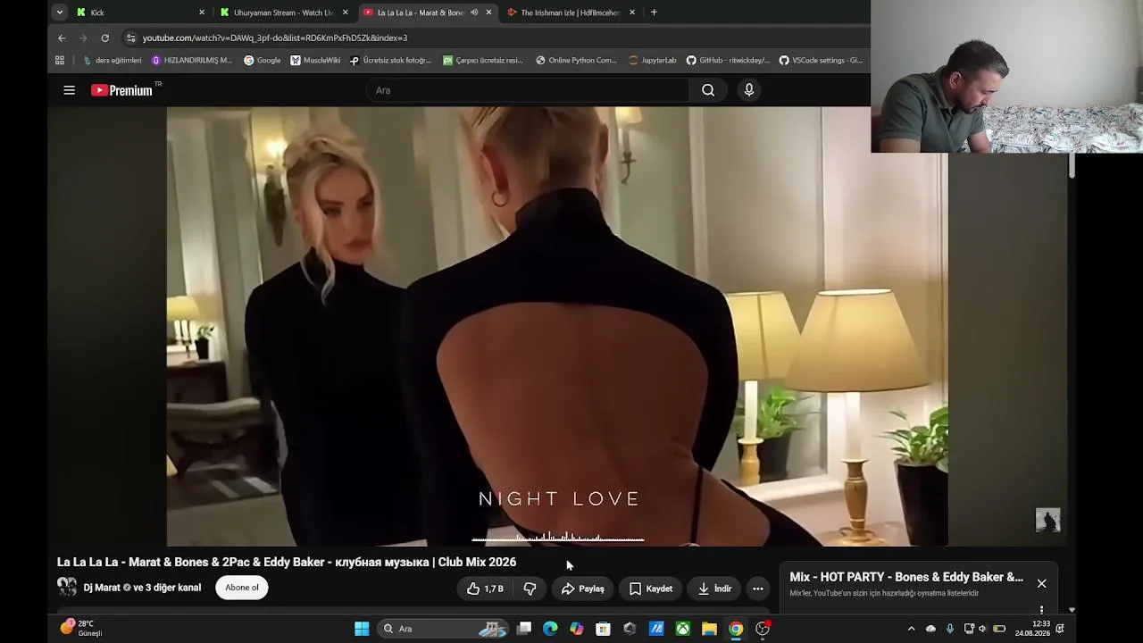Click the youtube.com address bar URL

click(x=275, y=38)
